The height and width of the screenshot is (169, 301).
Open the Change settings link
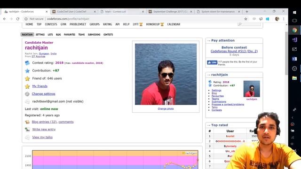[44, 94]
